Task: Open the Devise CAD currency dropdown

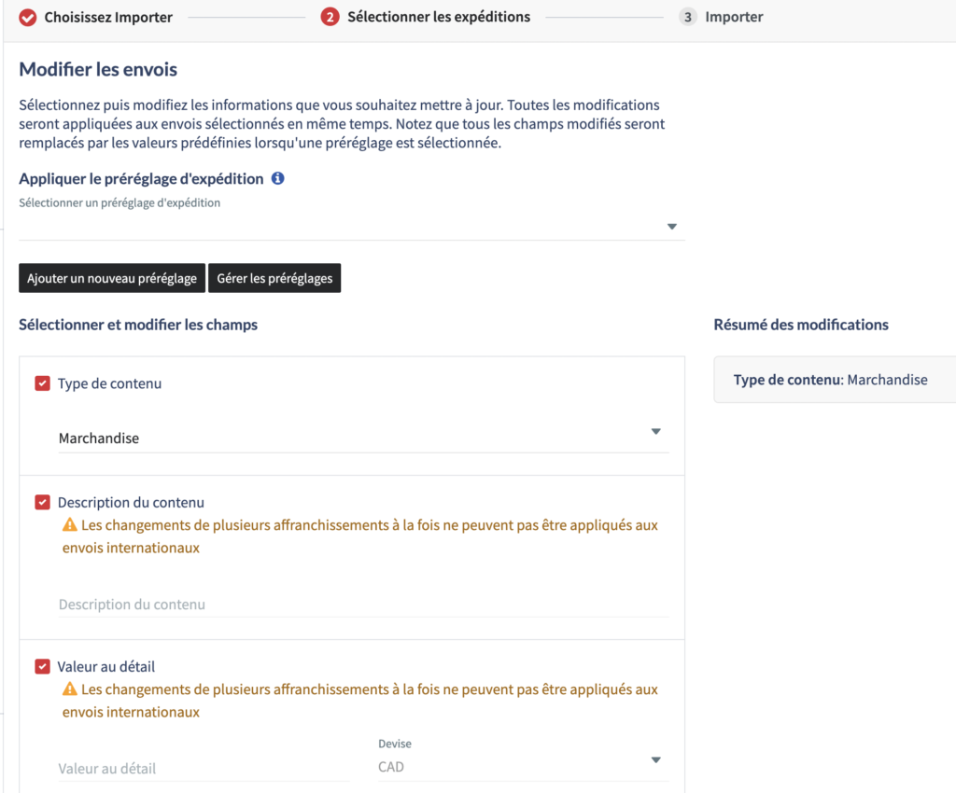Action: point(524,766)
